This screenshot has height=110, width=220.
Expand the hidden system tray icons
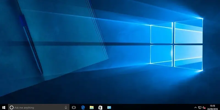196,108
